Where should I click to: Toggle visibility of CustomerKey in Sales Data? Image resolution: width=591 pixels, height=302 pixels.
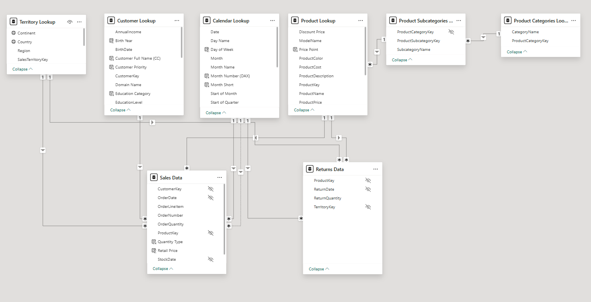(211, 189)
